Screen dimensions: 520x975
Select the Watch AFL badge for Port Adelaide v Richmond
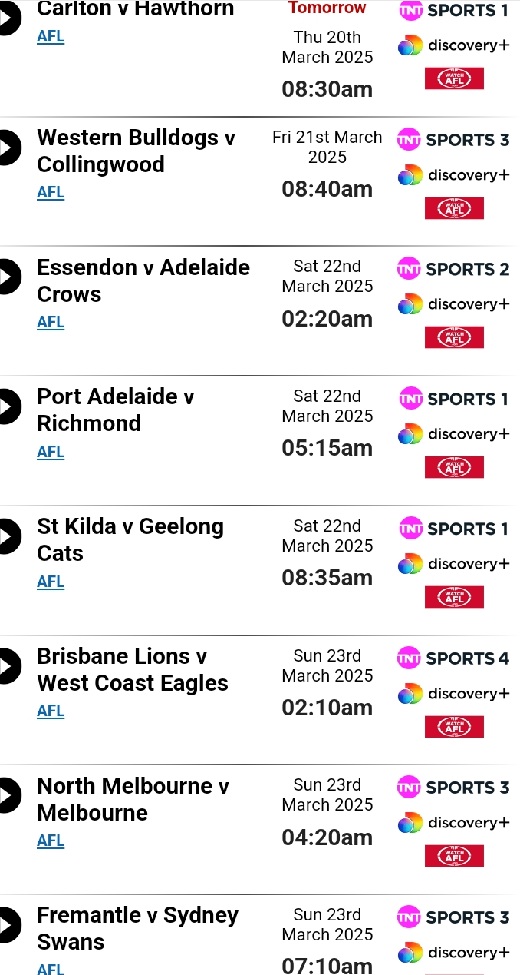[x=454, y=466]
